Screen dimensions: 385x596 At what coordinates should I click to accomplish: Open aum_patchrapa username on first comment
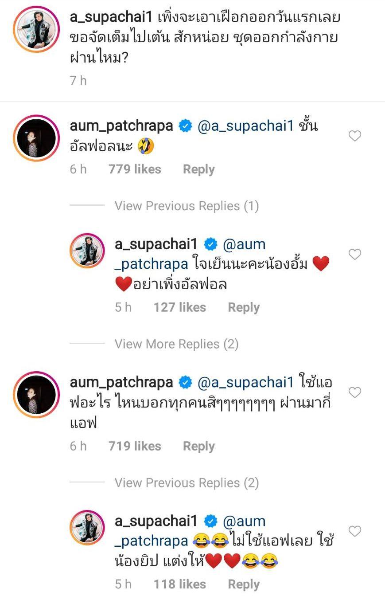(121, 126)
